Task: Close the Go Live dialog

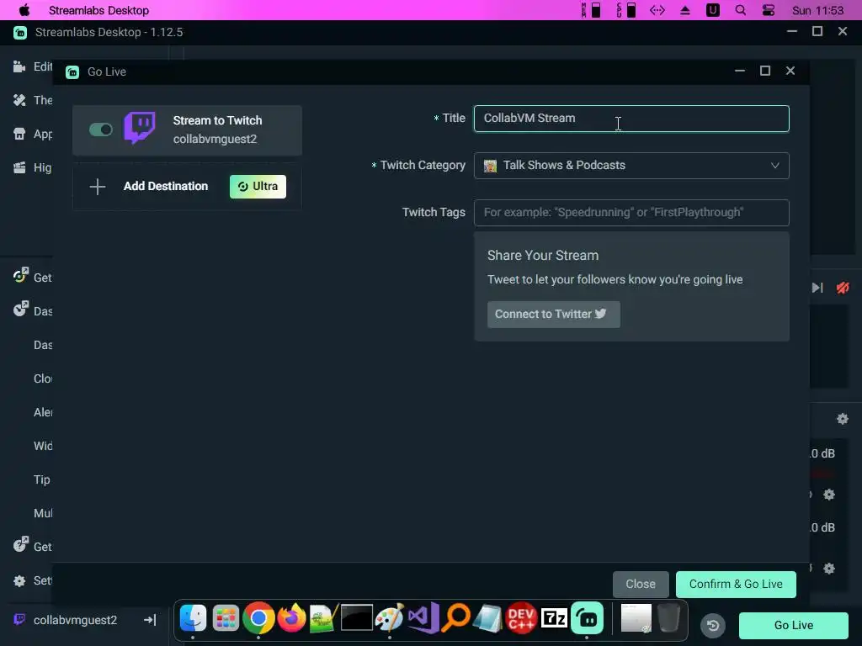Action: point(641,584)
